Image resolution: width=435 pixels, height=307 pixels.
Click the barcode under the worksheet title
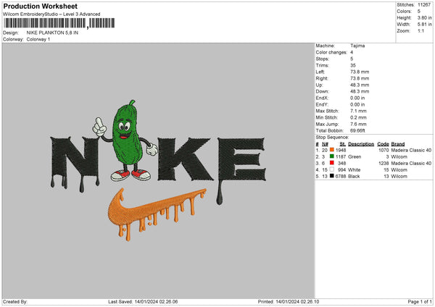tap(59, 23)
